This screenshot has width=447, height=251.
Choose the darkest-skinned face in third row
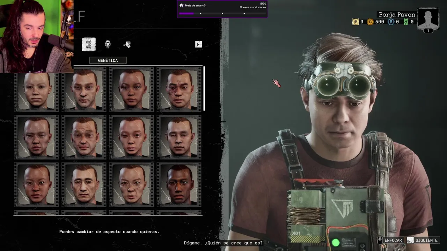click(179, 184)
